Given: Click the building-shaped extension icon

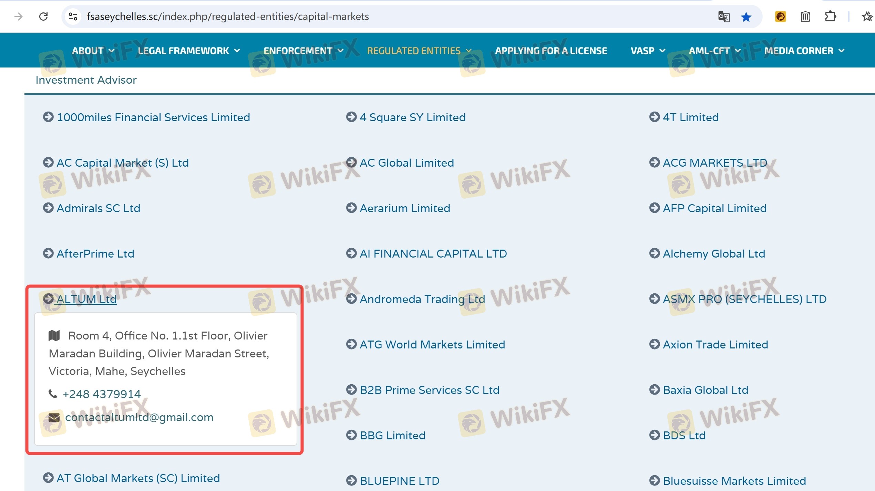Looking at the screenshot, I should tap(805, 17).
